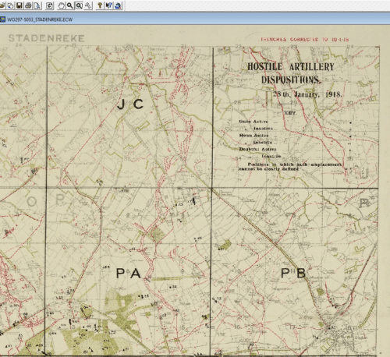
Task: Click the HOSTILE ARTILLERY heading on map
Action: (291, 67)
